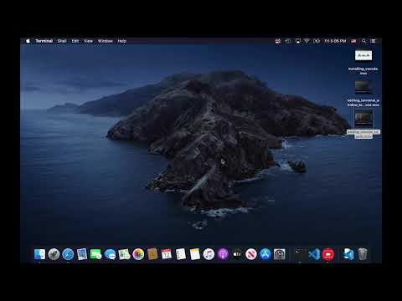Viewport: 402px width, 301px height.
Task: Open Notification Center from the menu bar
Action: click(373, 41)
